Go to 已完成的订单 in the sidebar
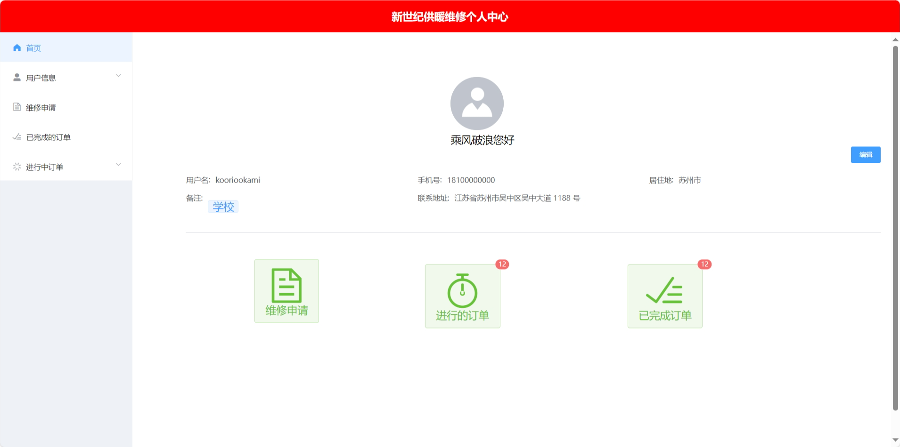This screenshot has width=900, height=447. point(48,137)
